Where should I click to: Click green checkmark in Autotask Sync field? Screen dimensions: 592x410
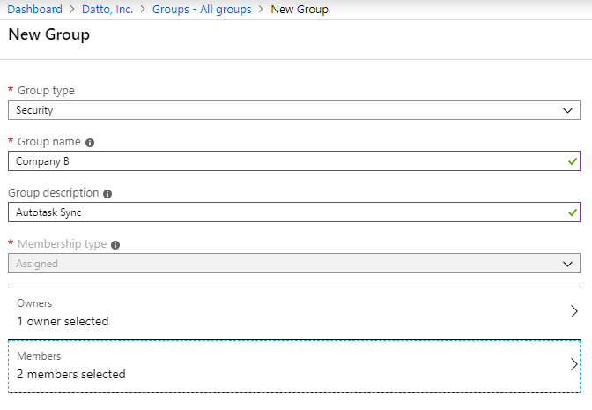[x=573, y=212]
